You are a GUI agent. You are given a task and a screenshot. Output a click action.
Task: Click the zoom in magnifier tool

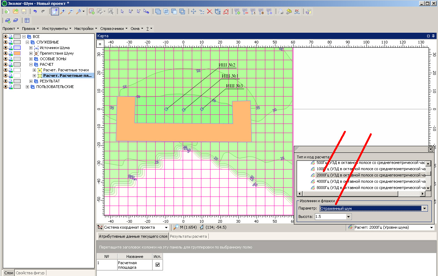pyautogui.click(x=63, y=11)
